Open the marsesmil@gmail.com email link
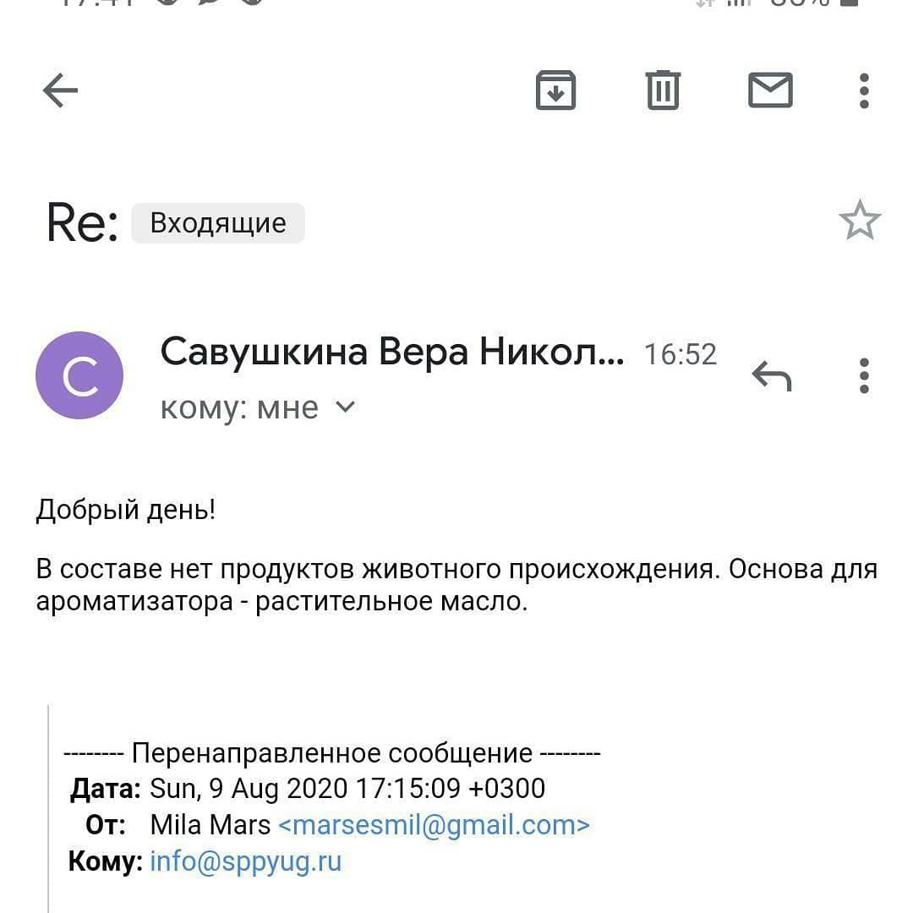 point(434,824)
